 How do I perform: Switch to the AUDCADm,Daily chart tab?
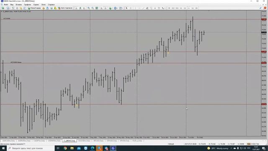9,141
